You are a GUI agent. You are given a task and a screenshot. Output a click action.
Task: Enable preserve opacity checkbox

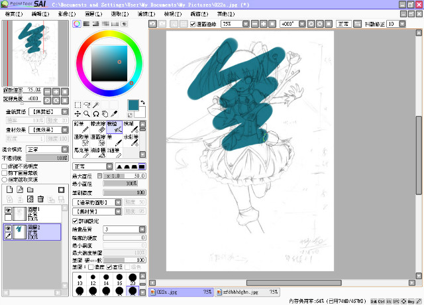click(5, 166)
